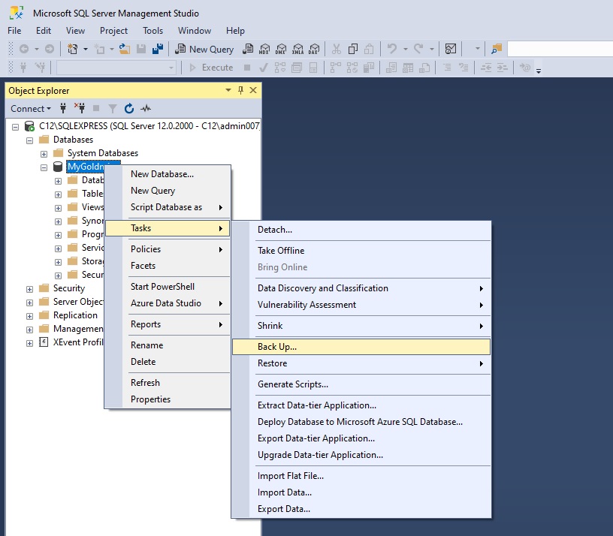Open the File menu
The height and width of the screenshot is (536, 613).
[x=14, y=31]
